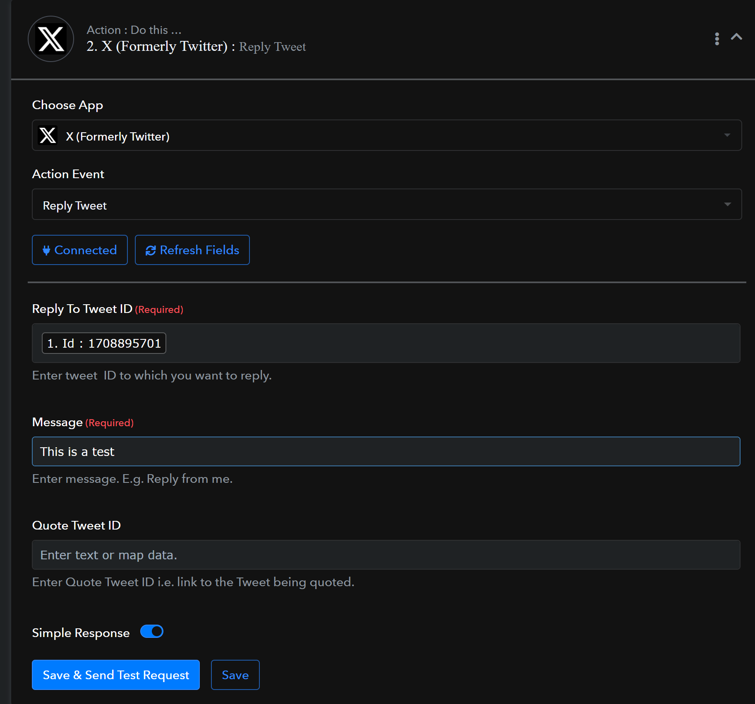Image resolution: width=755 pixels, height=704 pixels.
Task: Click the 'Action Event' label
Action: (68, 174)
